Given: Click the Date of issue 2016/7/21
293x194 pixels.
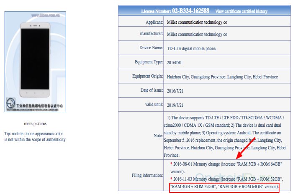Looking at the screenshot, I should coord(175,91).
